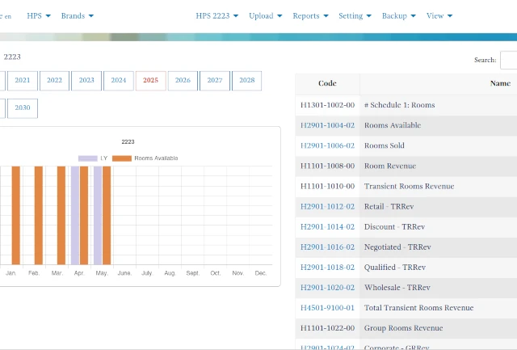Sort table by Code column header
This screenshot has width=517, height=350.
(x=327, y=83)
